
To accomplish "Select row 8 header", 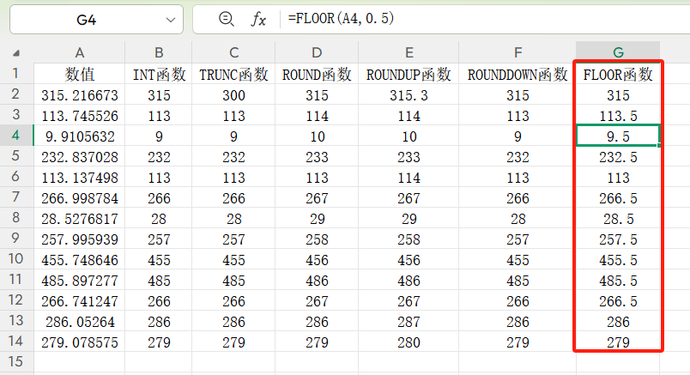I will [15, 217].
